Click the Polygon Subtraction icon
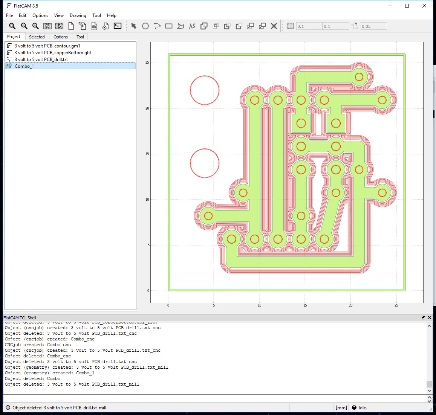436x415 pixels. [227, 26]
